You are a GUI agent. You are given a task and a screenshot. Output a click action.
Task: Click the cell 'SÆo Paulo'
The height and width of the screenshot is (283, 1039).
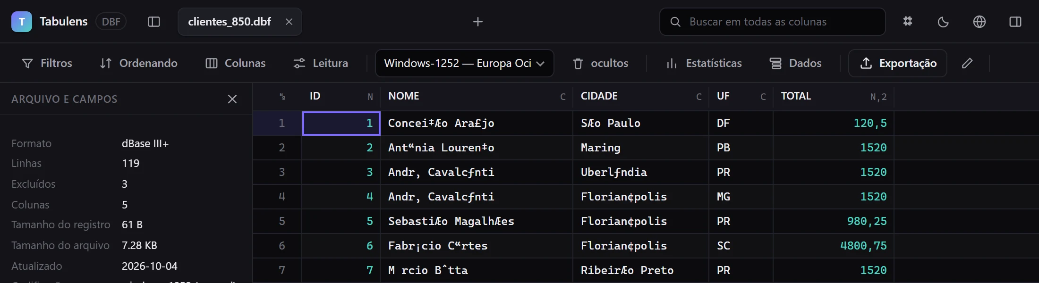coord(641,123)
